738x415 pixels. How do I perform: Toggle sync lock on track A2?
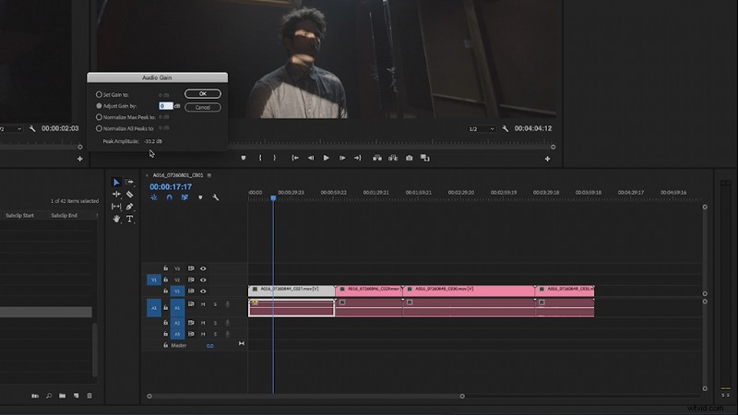191,323
